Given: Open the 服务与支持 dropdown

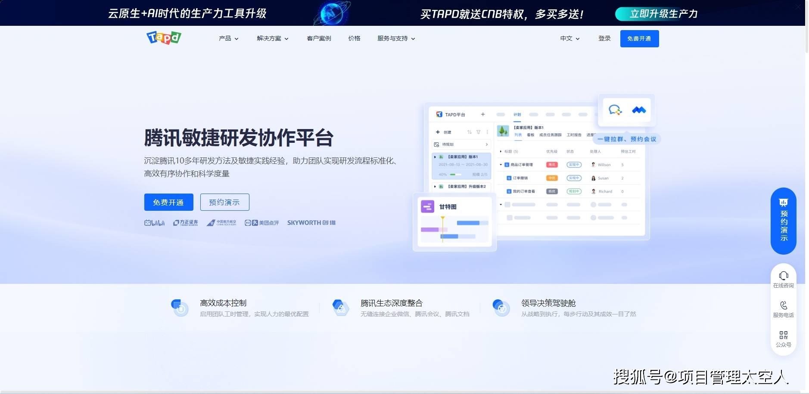Looking at the screenshot, I should [x=396, y=38].
